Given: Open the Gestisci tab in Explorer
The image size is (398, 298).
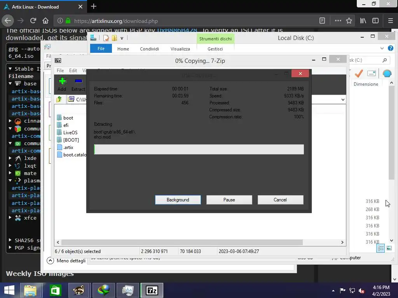Looking at the screenshot, I should click(215, 49).
